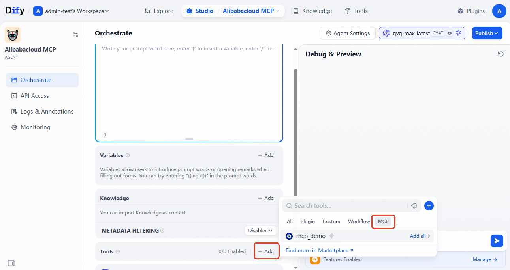Open the tag filter in tool search
The width and height of the screenshot is (510, 270).
click(414, 206)
